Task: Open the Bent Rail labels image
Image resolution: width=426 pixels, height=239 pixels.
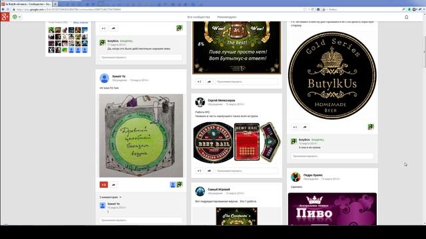Action: [x=237, y=142]
